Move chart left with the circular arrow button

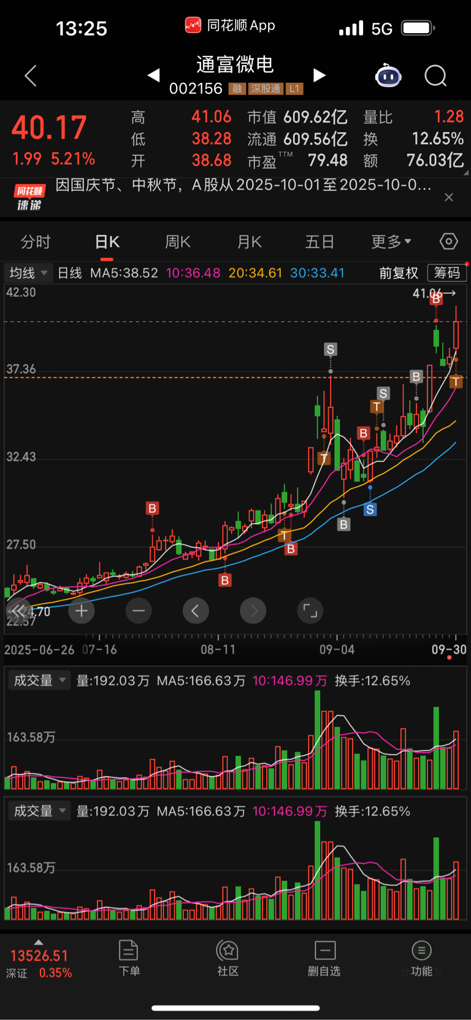click(196, 611)
